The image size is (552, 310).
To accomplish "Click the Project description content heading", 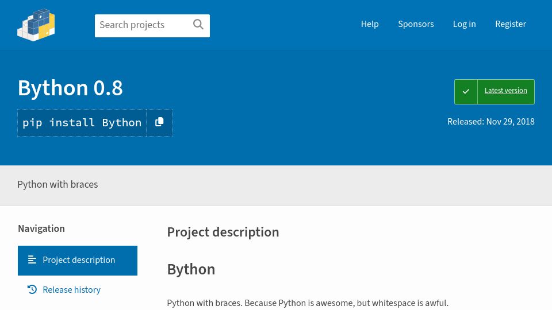I will click(x=223, y=232).
